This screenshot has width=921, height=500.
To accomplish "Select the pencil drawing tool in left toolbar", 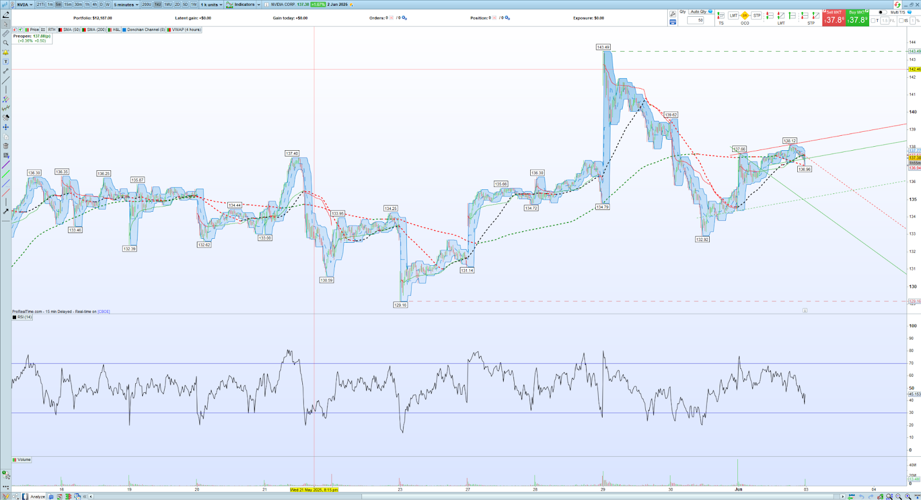I will point(6,15).
